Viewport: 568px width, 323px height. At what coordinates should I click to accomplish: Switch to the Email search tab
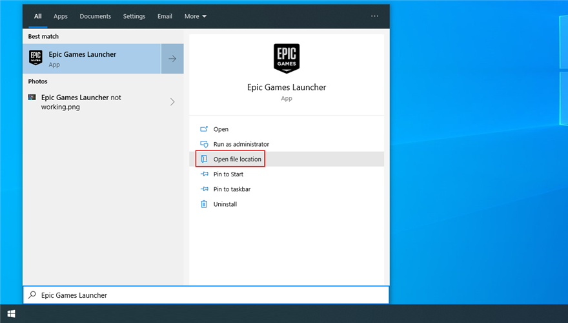click(165, 16)
